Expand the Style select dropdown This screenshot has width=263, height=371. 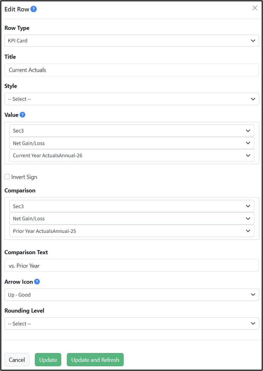click(131, 99)
